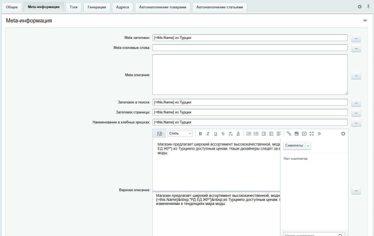Insert a video via the toolbar

click(x=304, y=134)
